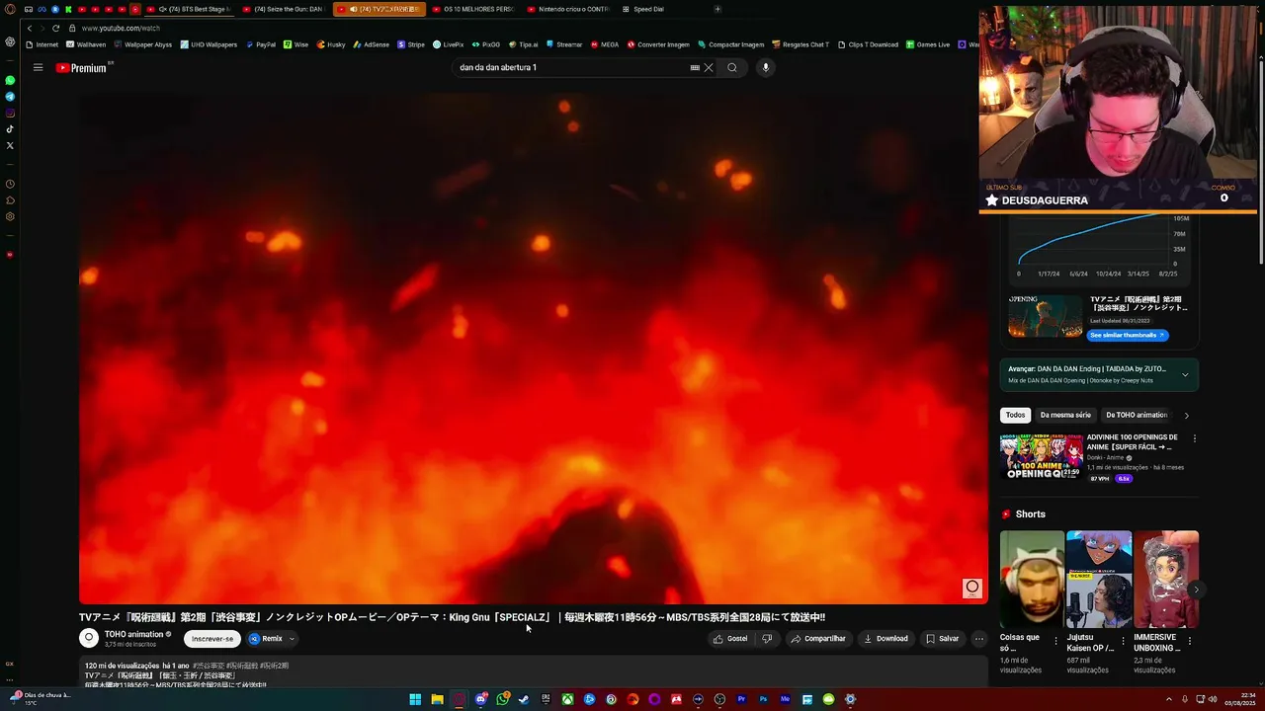Open the Windows Start menu

(x=415, y=699)
